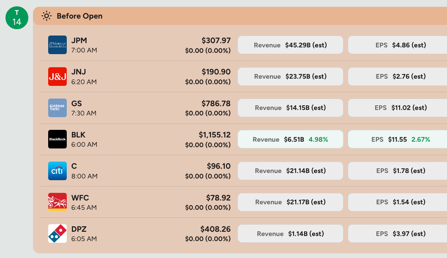Open the BLK ticker symbol
This screenshot has width=447, height=258.
(79, 134)
